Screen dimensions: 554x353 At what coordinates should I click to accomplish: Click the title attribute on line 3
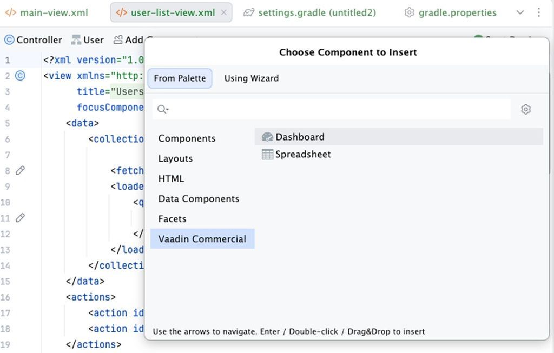point(91,91)
